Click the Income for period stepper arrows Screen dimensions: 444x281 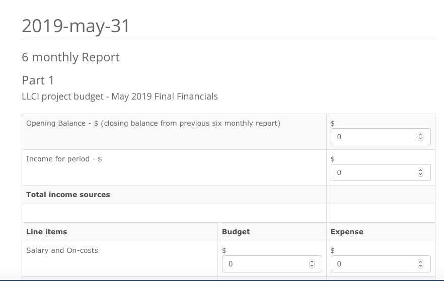click(x=421, y=172)
